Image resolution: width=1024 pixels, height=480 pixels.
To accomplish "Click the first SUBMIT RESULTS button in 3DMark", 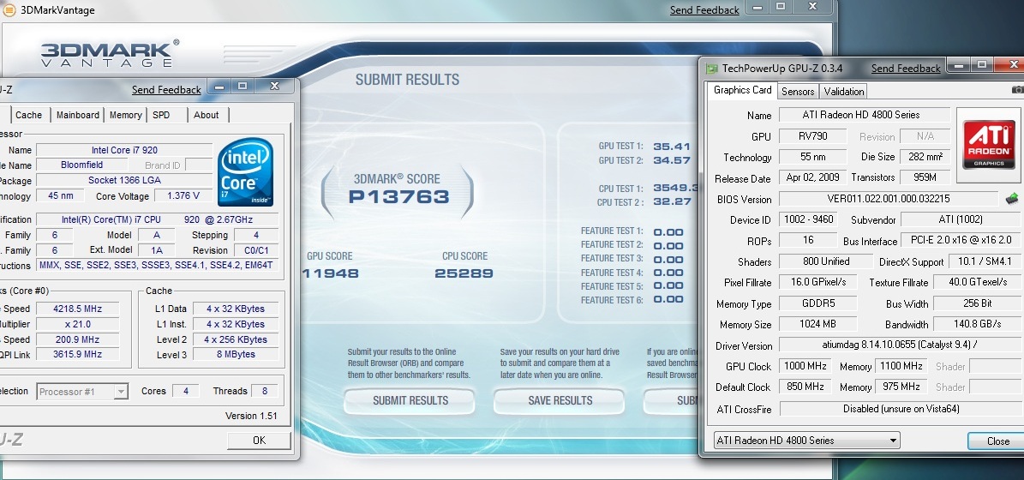I will [x=410, y=400].
